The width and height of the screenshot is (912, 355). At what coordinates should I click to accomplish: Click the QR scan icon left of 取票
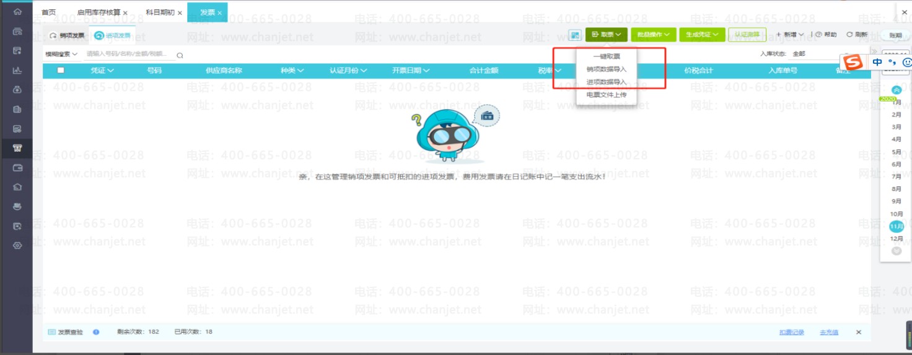(575, 35)
